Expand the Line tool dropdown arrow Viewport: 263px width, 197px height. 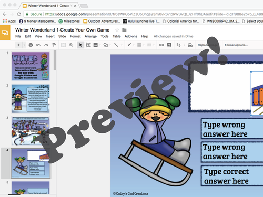122,45
